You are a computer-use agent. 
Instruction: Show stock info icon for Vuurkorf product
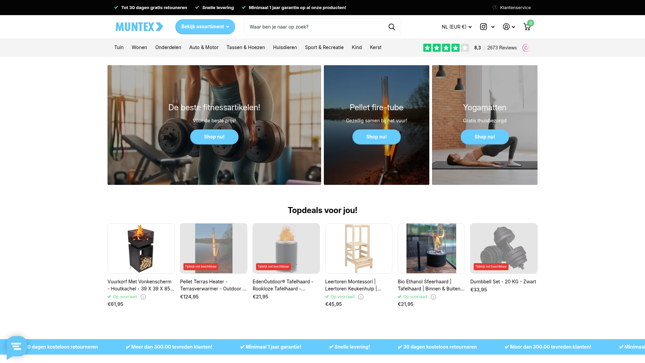tap(143, 297)
